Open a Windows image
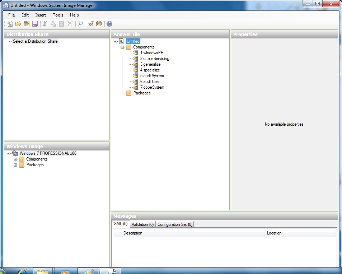This screenshot has width=342, height=274. [27, 24]
